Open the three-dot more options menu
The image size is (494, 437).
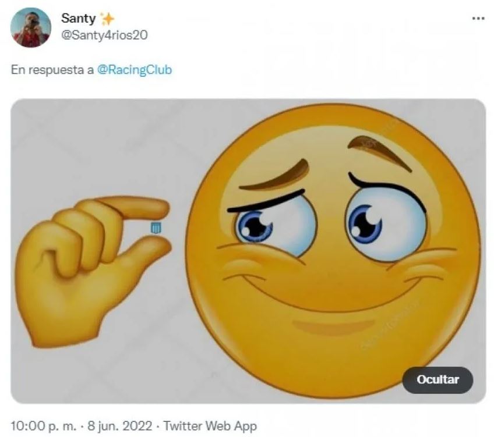coord(478,18)
